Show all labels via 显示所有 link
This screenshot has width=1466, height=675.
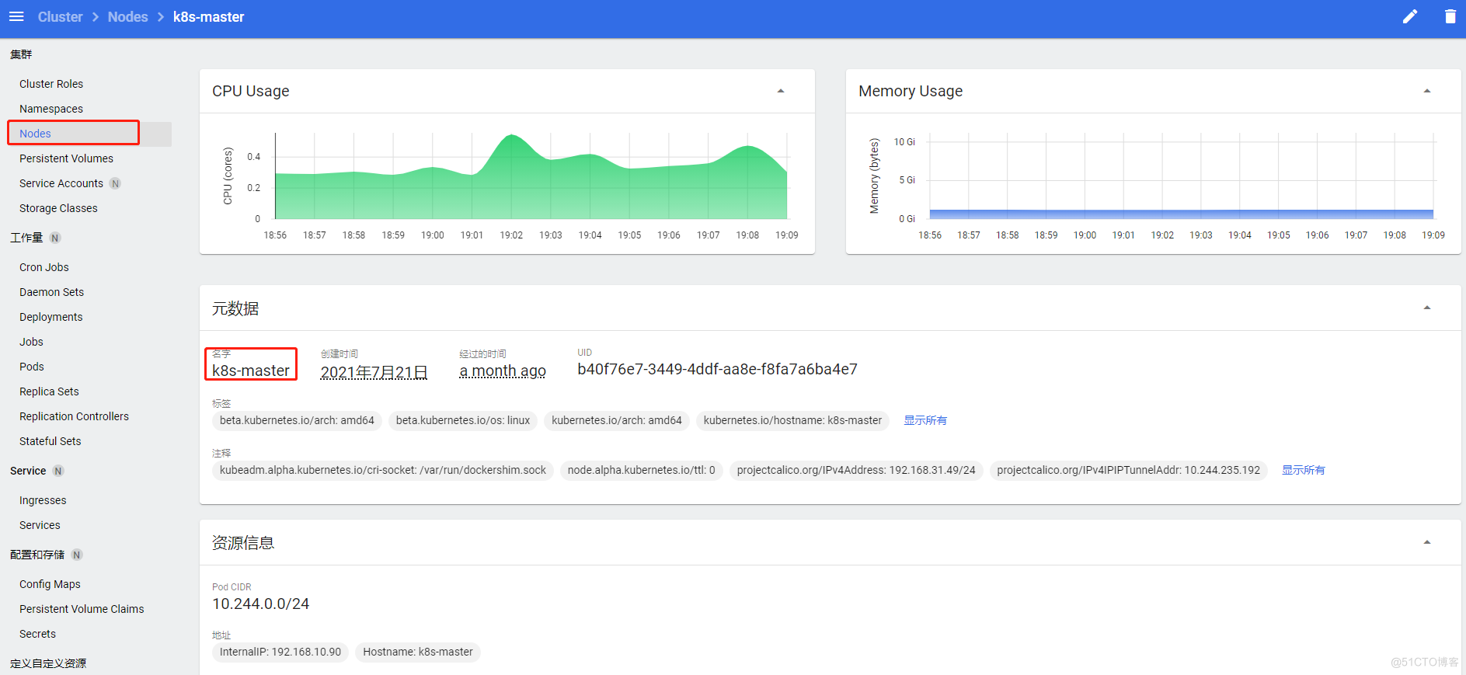click(x=925, y=420)
